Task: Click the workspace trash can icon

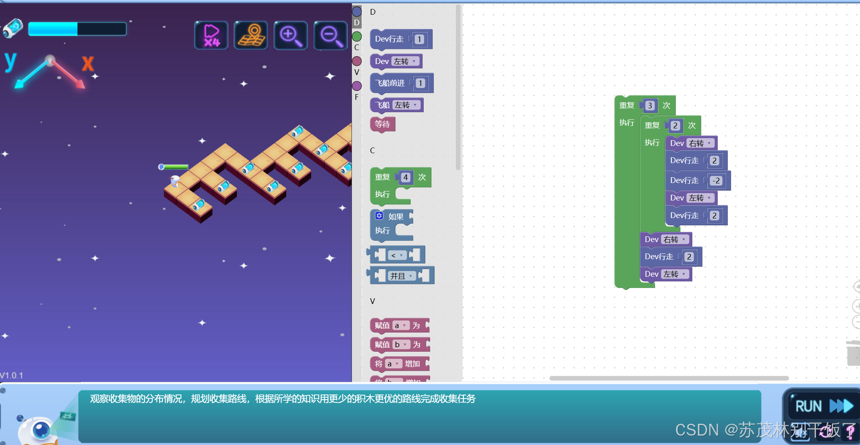Action: 853,353
